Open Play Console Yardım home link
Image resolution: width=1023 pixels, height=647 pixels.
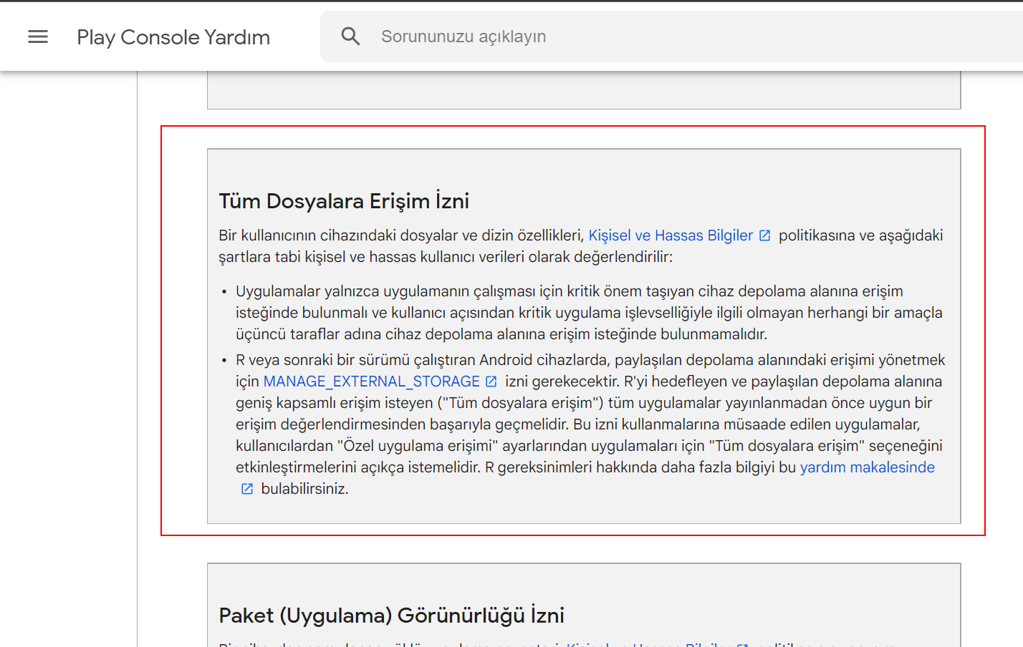click(173, 37)
